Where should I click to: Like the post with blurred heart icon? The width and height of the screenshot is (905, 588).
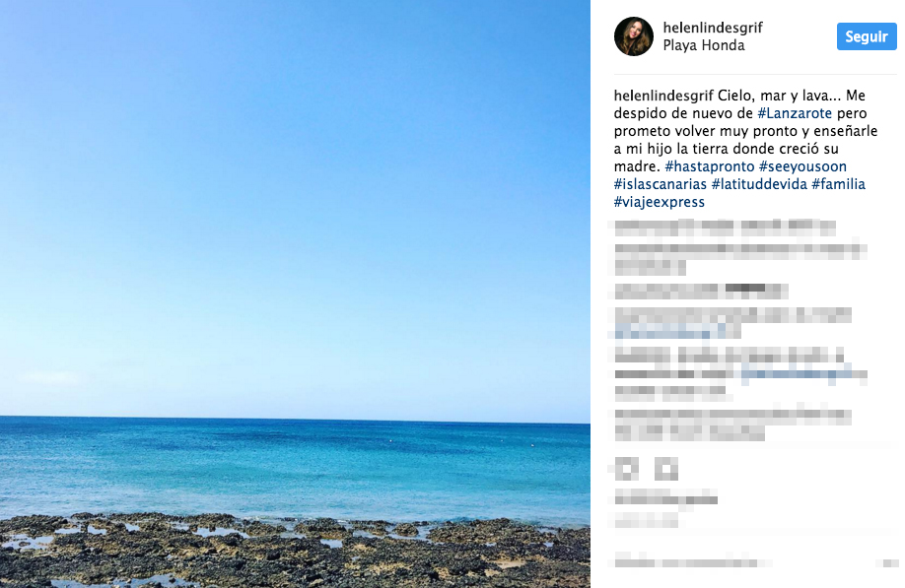(627, 469)
